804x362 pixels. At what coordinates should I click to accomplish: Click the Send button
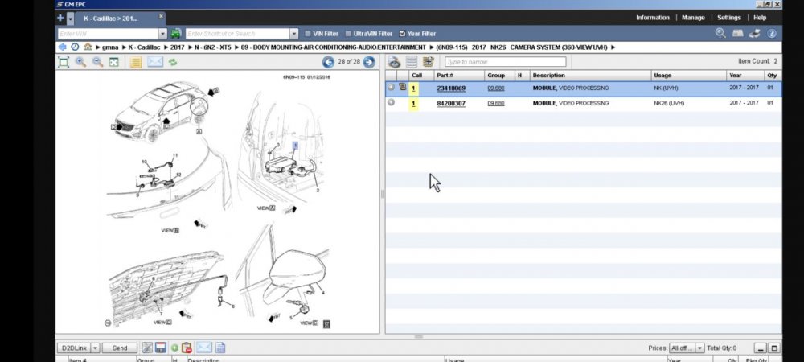(120, 348)
